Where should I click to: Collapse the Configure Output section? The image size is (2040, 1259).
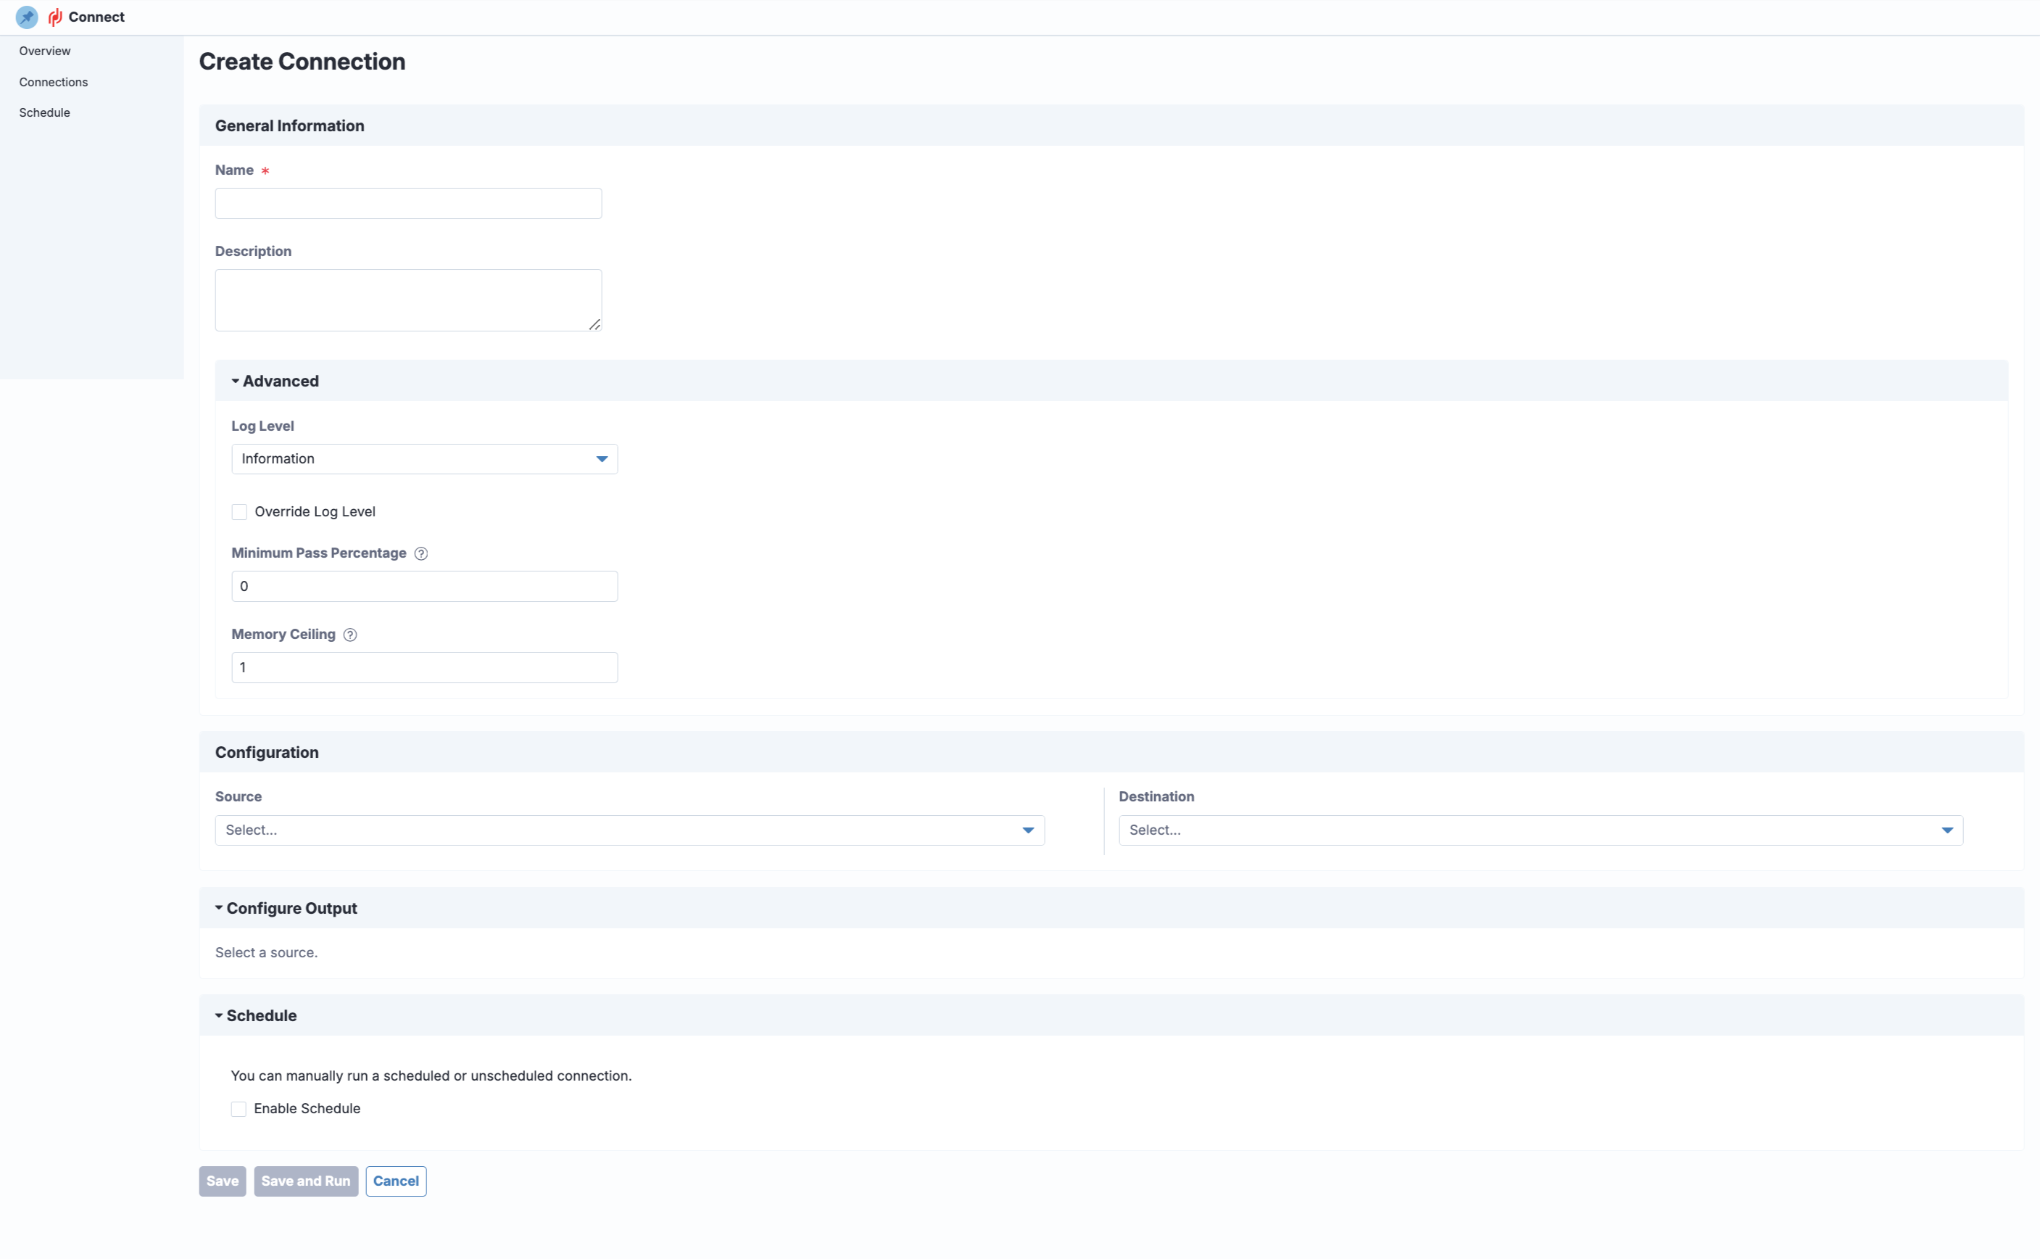(x=219, y=907)
